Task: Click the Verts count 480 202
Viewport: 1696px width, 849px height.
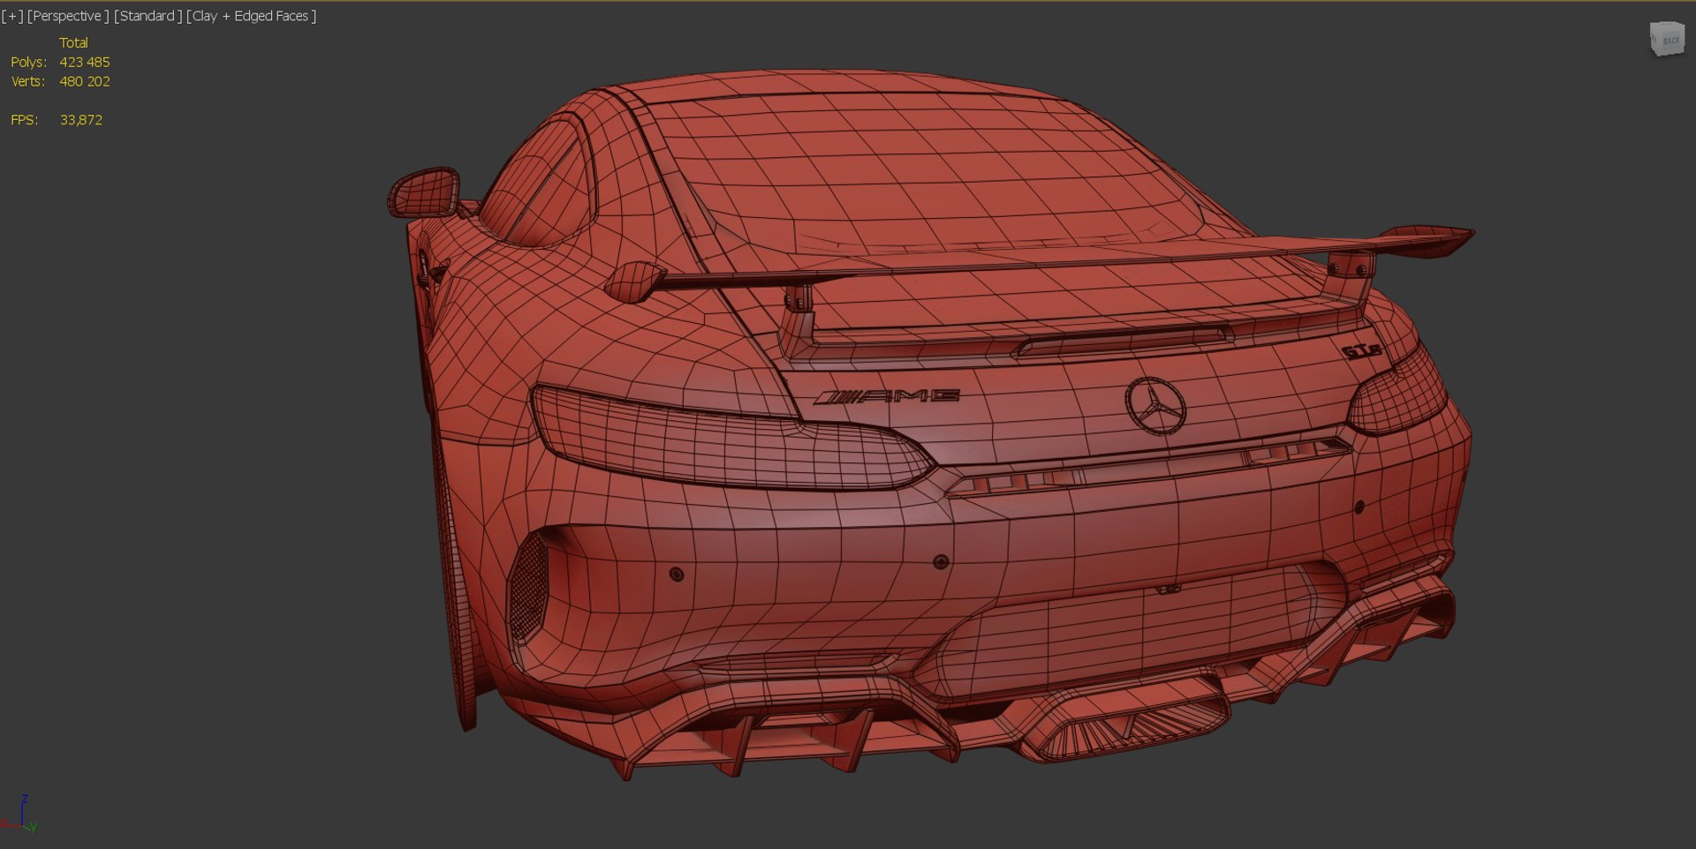Action: (x=85, y=81)
